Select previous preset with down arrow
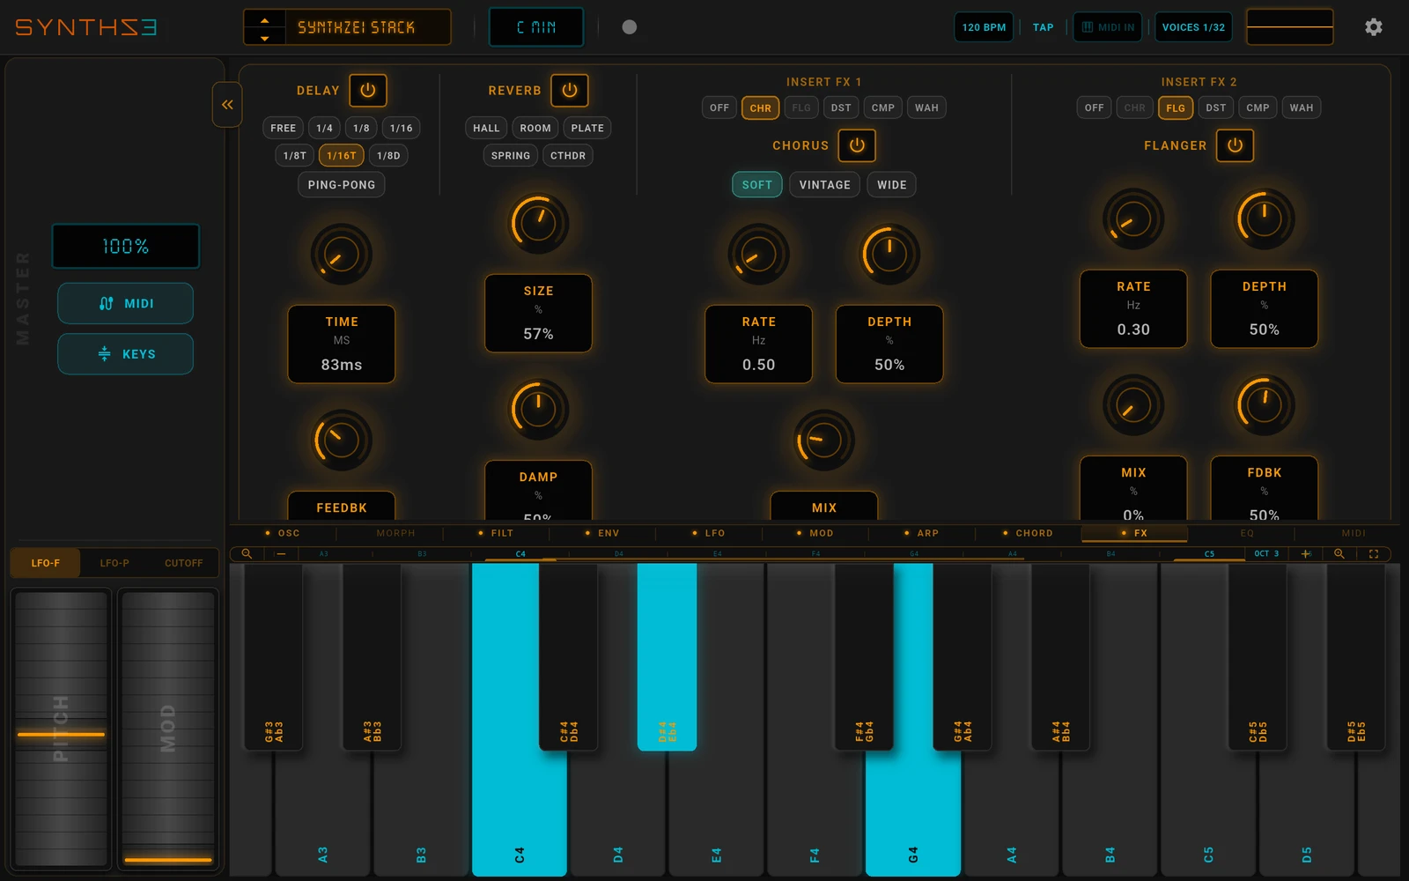Viewport: 1409px width, 881px height. 264,37
